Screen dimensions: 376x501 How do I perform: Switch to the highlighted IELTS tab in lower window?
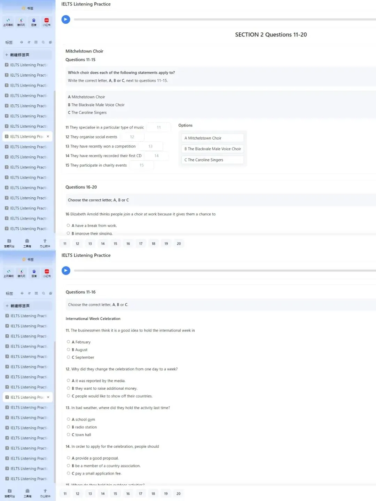(x=28, y=397)
